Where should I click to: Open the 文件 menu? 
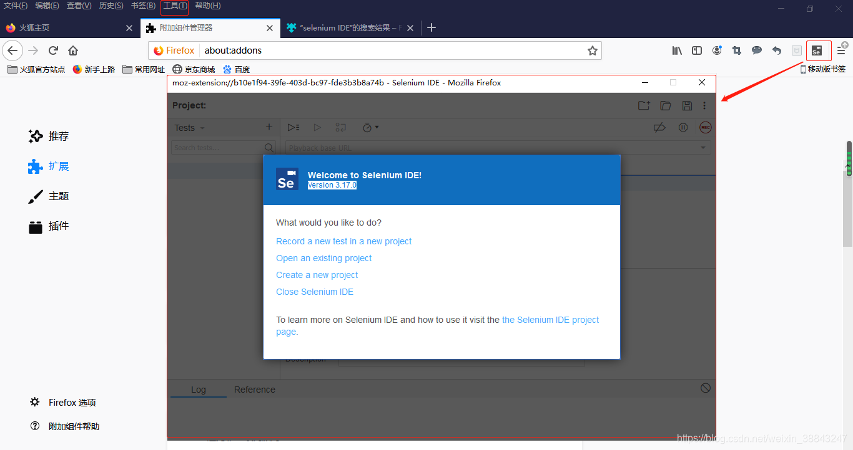tap(16, 6)
